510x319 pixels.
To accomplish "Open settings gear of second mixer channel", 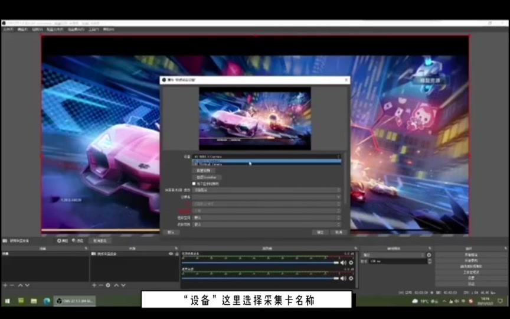I will click(x=351, y=278).
